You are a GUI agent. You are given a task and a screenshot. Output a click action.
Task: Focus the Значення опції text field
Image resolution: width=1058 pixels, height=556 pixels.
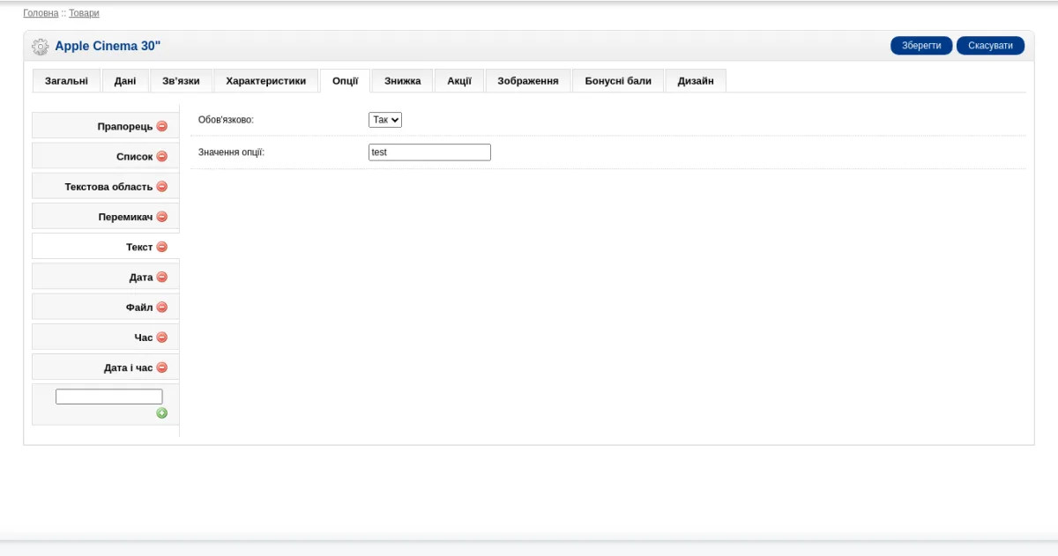click(429, 152)
